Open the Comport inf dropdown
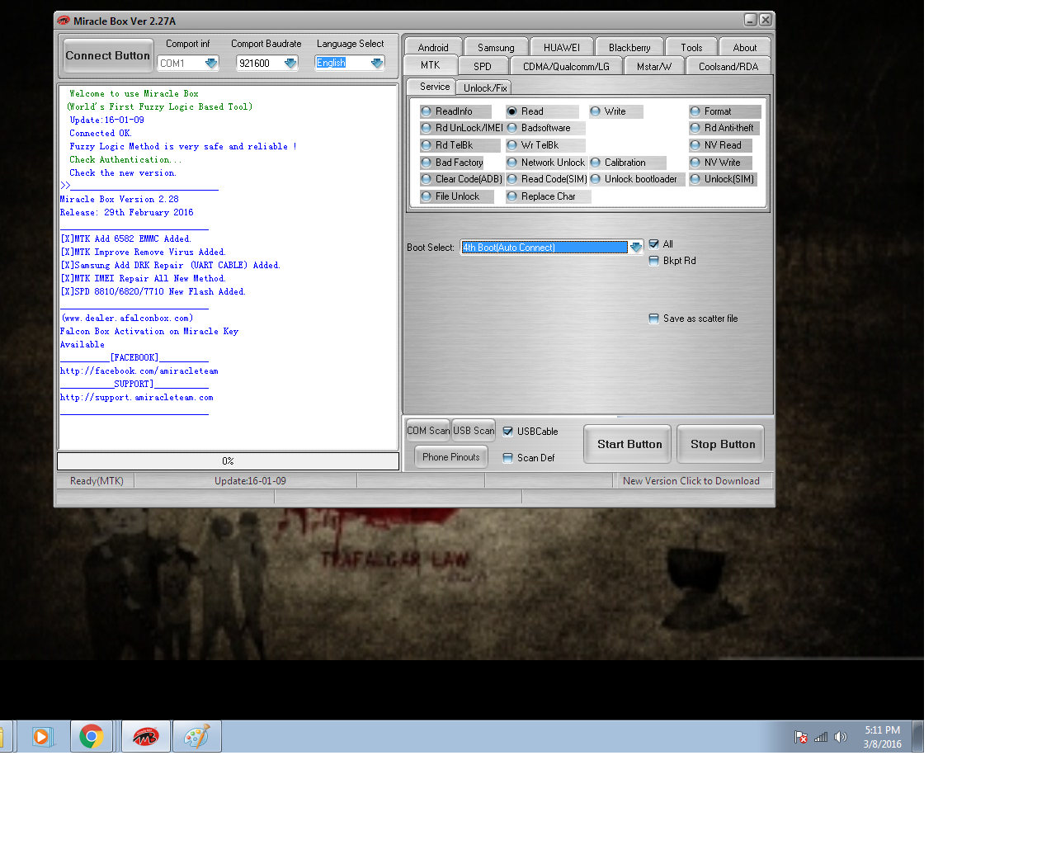This screenshot has width=1056, height=845. click(211, 64)
